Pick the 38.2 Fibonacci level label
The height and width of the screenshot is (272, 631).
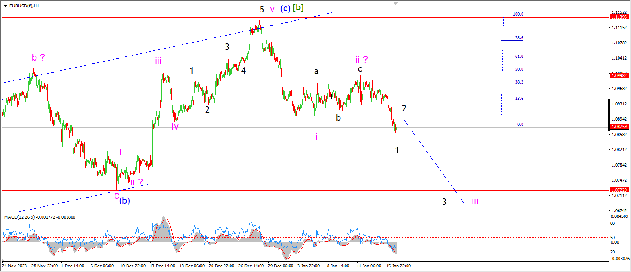coord(519,82)
